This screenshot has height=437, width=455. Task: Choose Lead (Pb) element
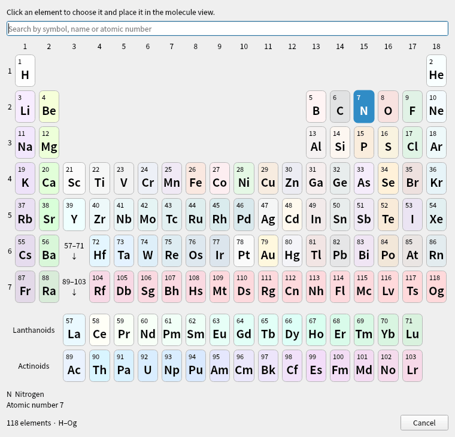(x=340, y=251)
